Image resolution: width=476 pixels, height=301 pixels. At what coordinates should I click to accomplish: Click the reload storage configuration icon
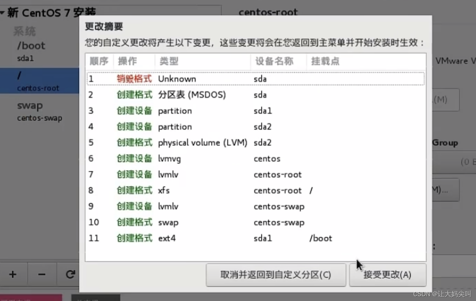pyautogui.click(x=70, y=274)
